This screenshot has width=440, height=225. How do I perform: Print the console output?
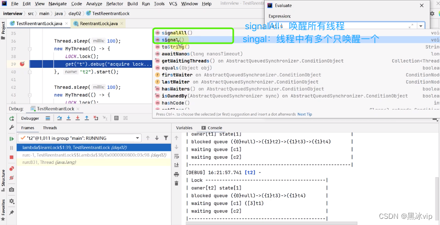pyautogui.click(x=176, y=174)
